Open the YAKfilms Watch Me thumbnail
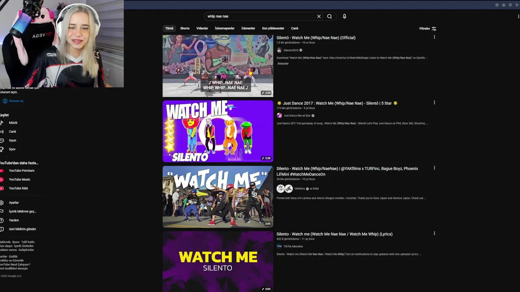The image size is (520, 292). (218, 197)
